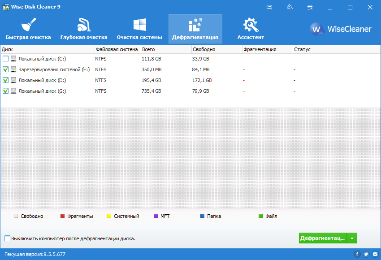This screenshot has height=260, width=381.
Task: Select the Локальный диск (D:) row label
Action: 42,80
